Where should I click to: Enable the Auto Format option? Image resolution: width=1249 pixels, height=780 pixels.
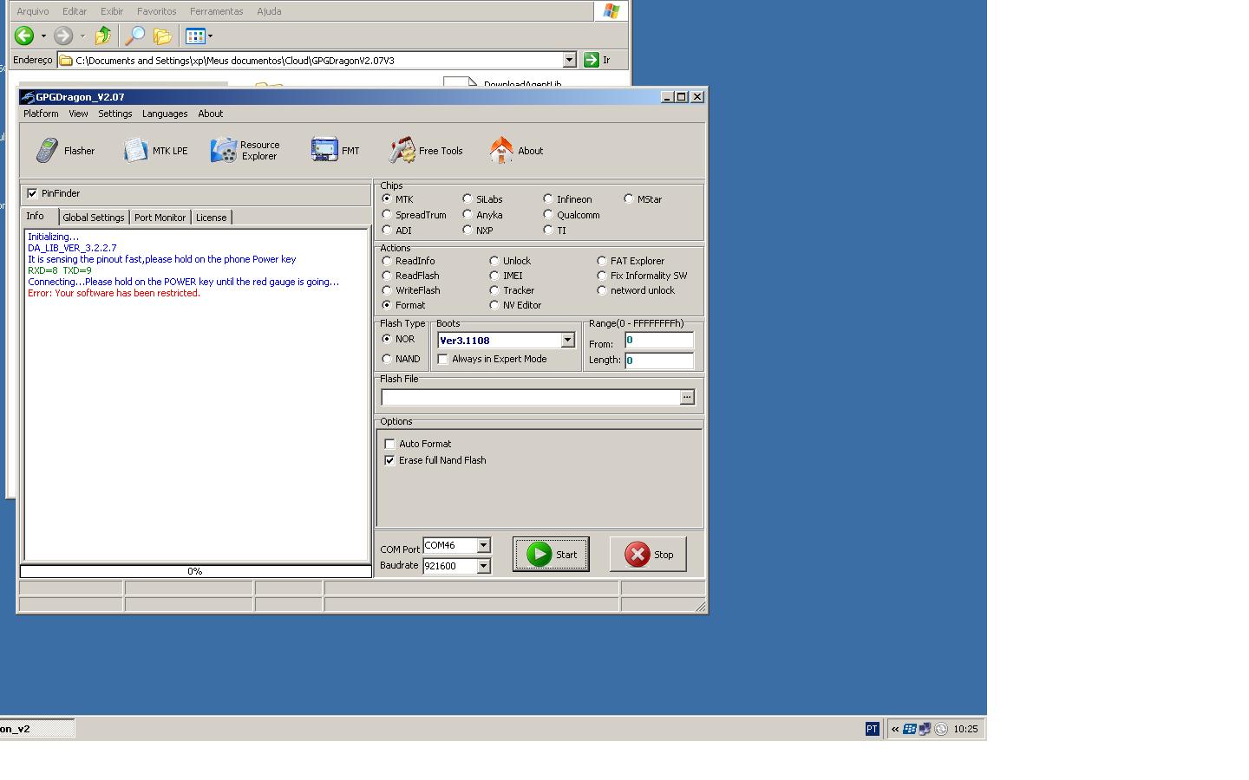tap(389, 444)
